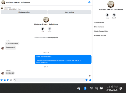Click the 'Thu 7:03 PM' timestamp

46,53
